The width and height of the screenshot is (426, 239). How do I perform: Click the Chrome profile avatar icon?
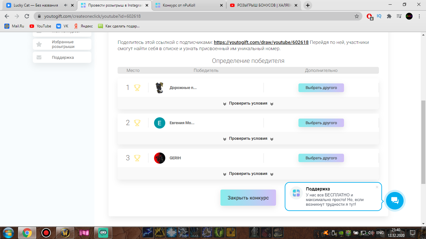click(409, 16)
